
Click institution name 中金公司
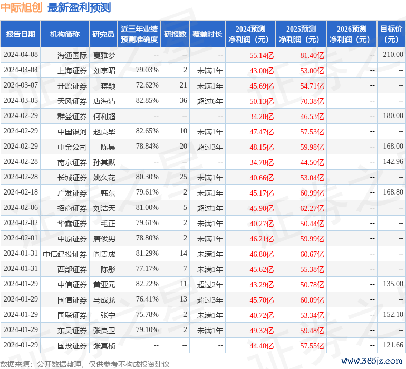(x=72, y=147)
